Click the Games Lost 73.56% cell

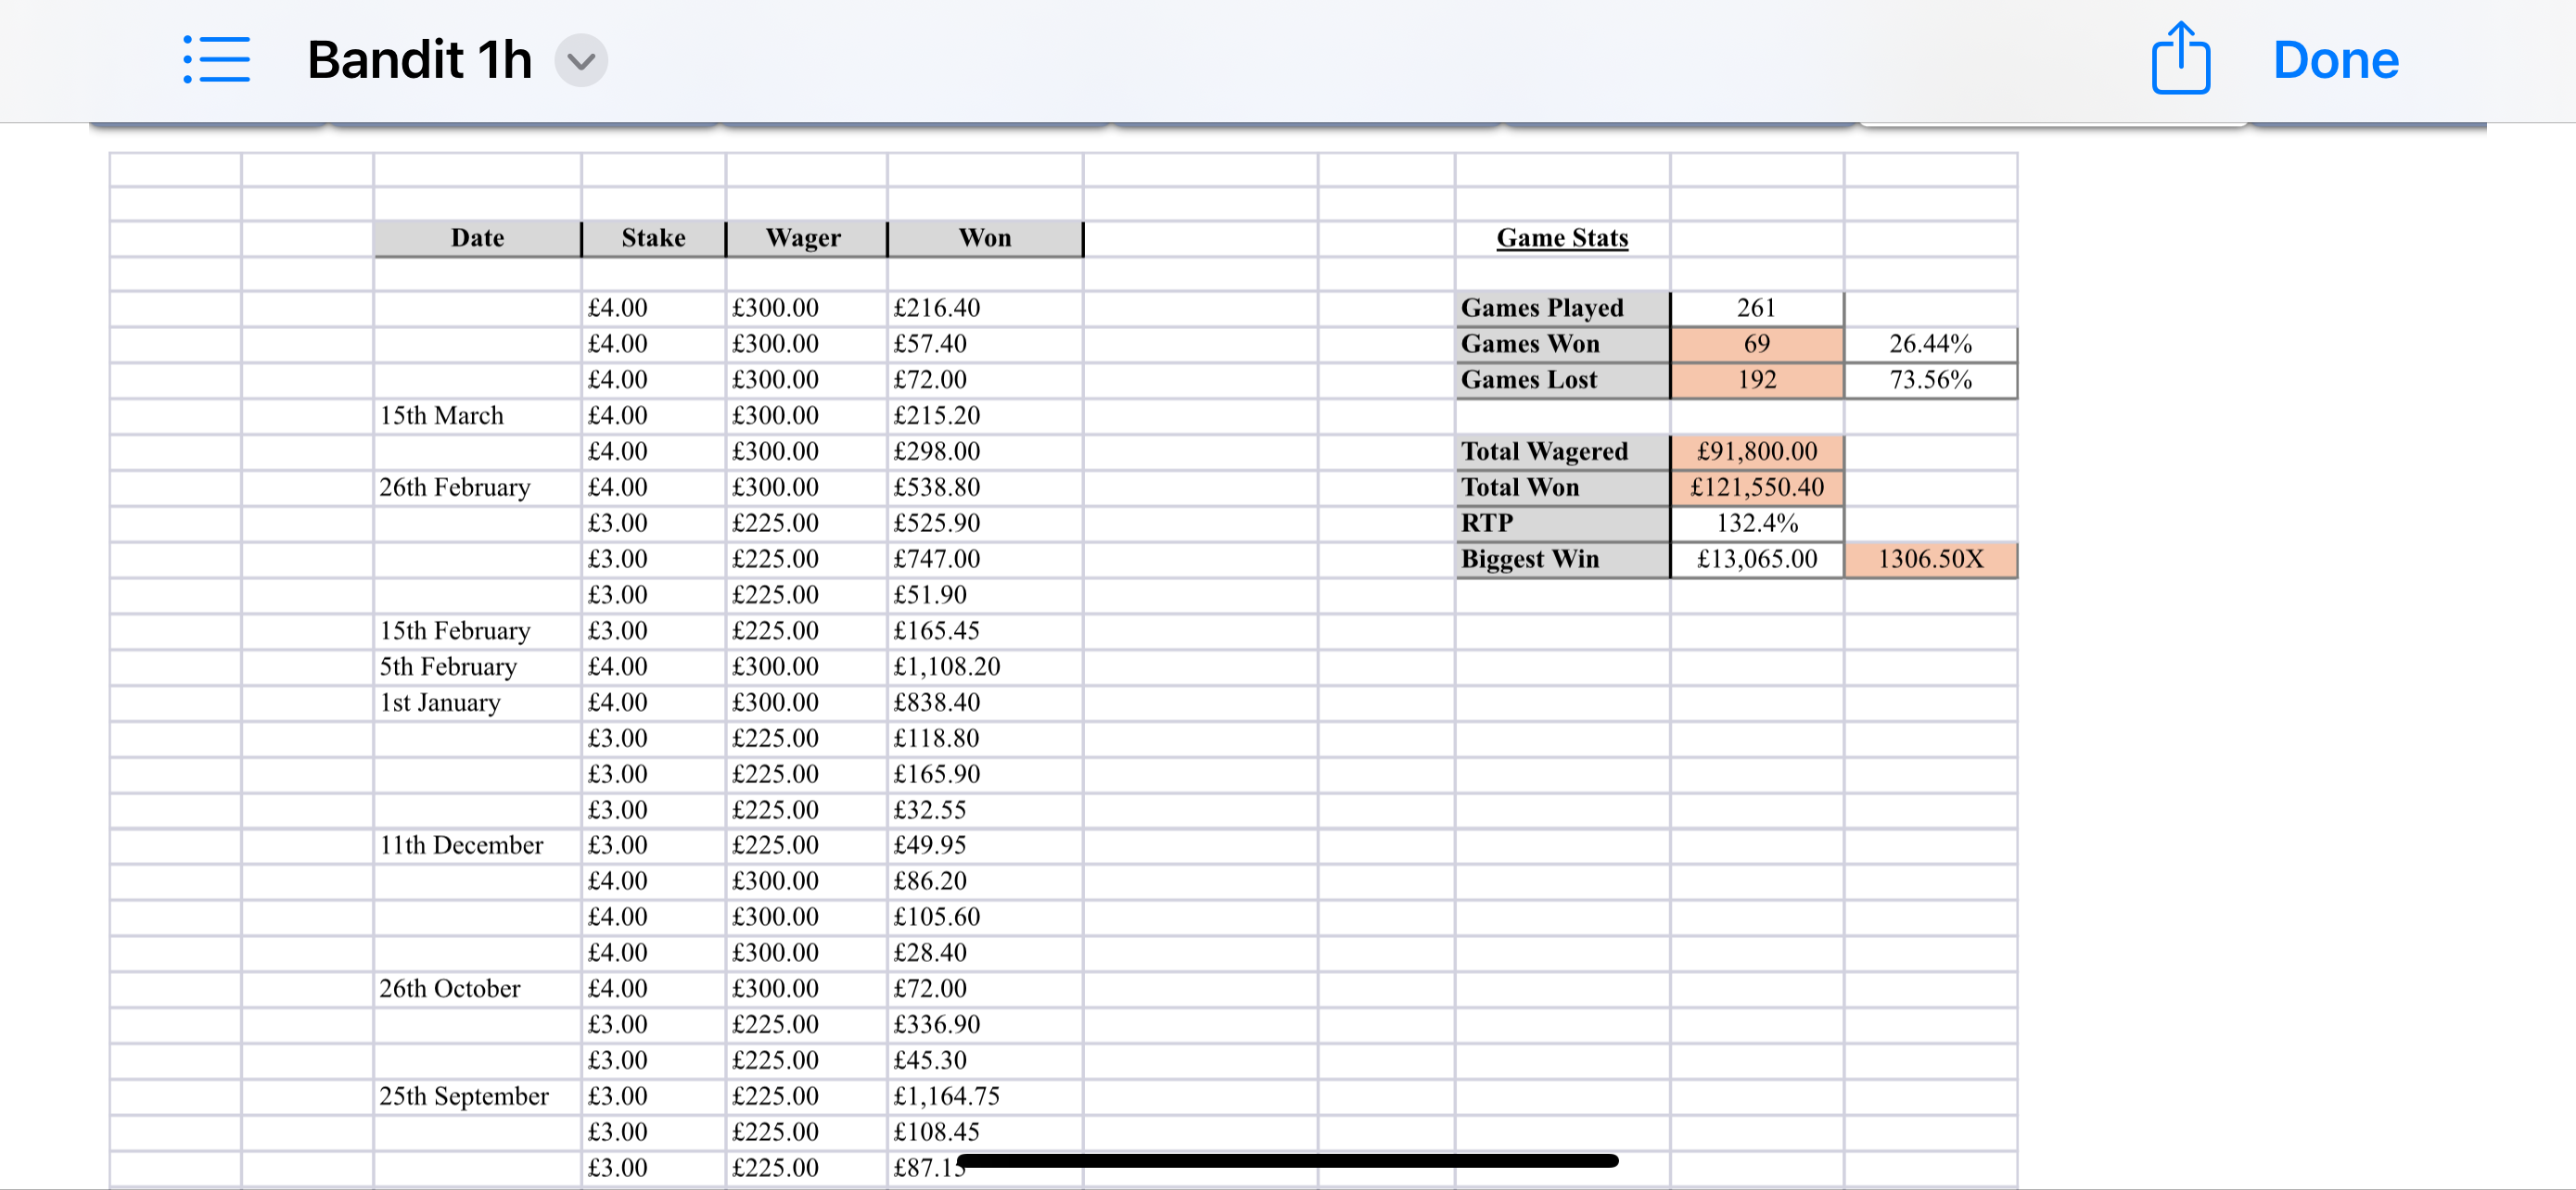[x=1930, y=380]
